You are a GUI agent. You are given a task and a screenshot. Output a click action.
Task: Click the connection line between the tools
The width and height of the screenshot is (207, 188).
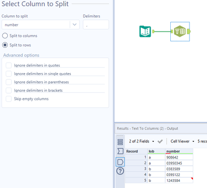click(162, 32)
